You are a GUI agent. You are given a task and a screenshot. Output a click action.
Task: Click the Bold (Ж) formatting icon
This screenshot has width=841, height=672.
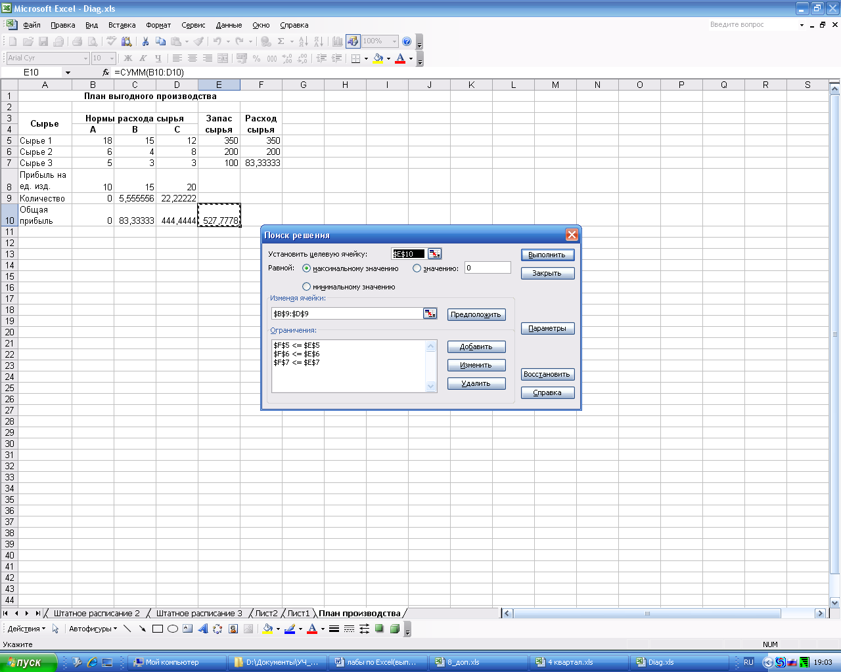(128, 58)
